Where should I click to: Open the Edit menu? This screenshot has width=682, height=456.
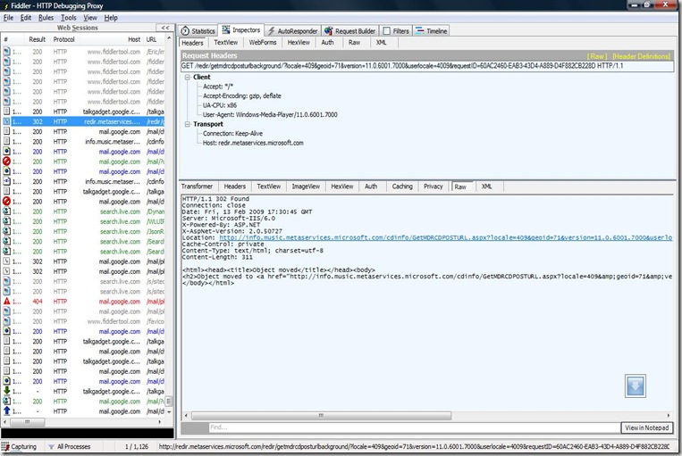pyautogui.click(x=26, y=18)
